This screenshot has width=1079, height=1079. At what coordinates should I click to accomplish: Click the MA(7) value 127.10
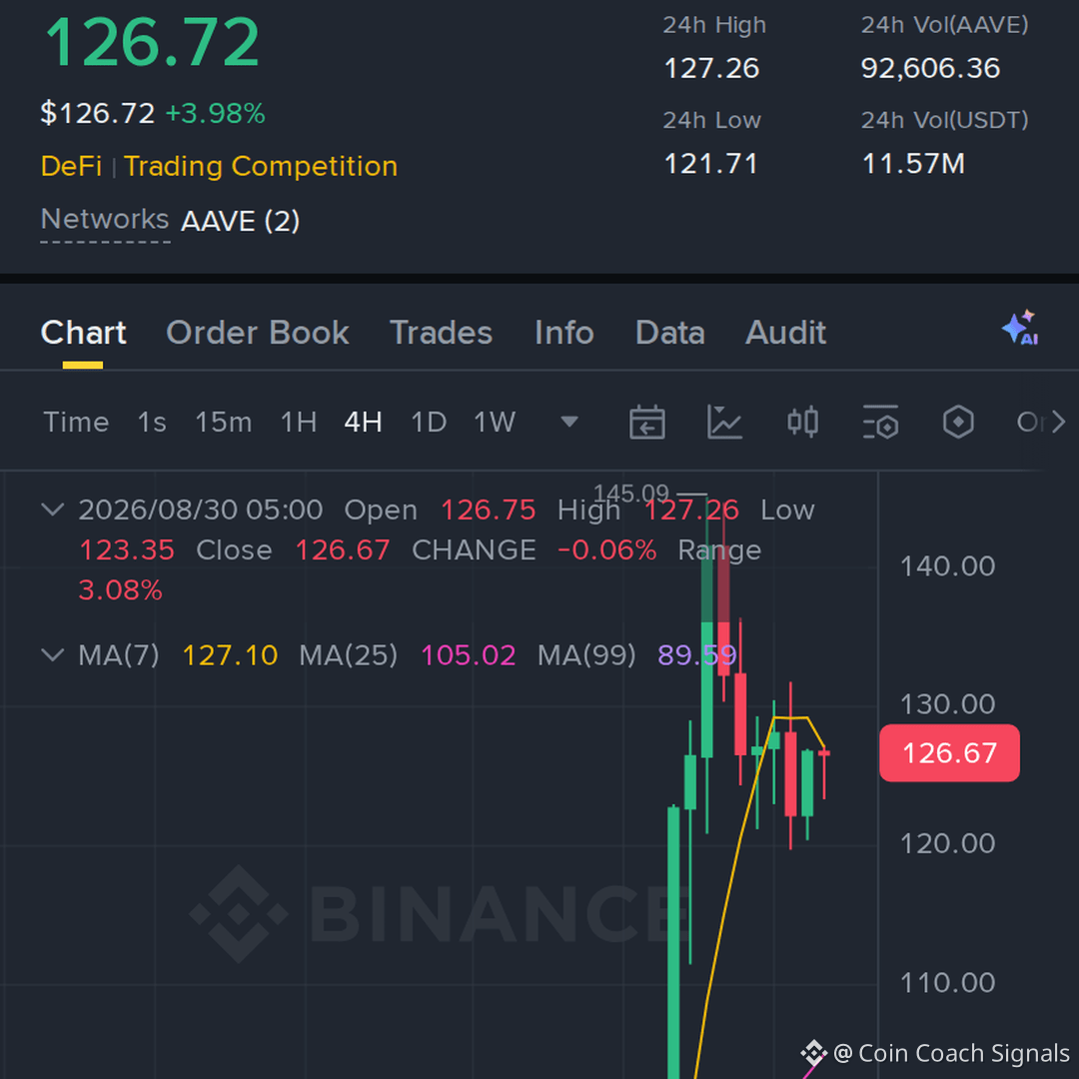230,655
